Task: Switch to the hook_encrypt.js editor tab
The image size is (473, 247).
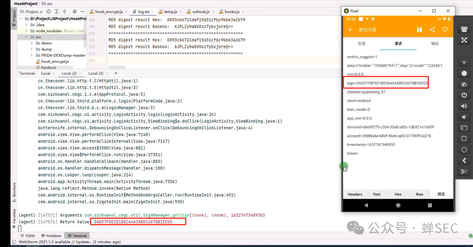Action: [109, 11]
